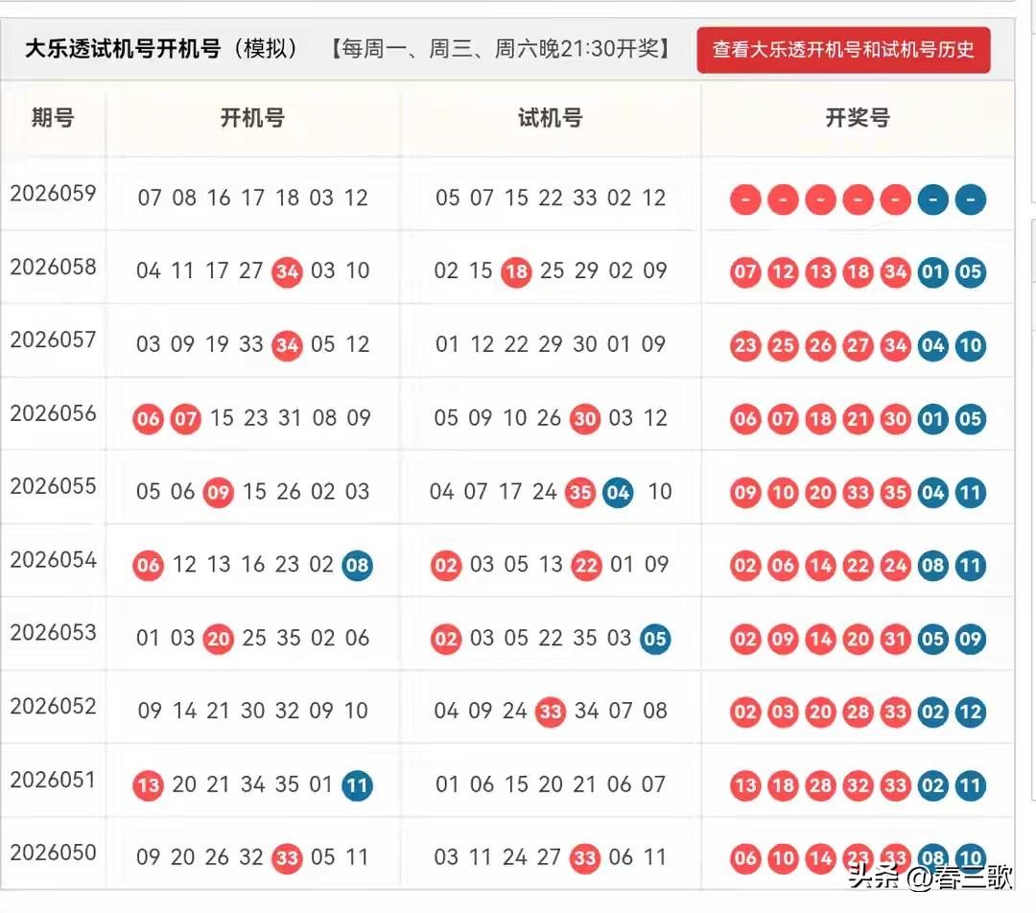Screen dimensions: 1036x913
Task: Click the red 查看大乐透开机号和试机号历史 button
Action: tap(843, 50)
